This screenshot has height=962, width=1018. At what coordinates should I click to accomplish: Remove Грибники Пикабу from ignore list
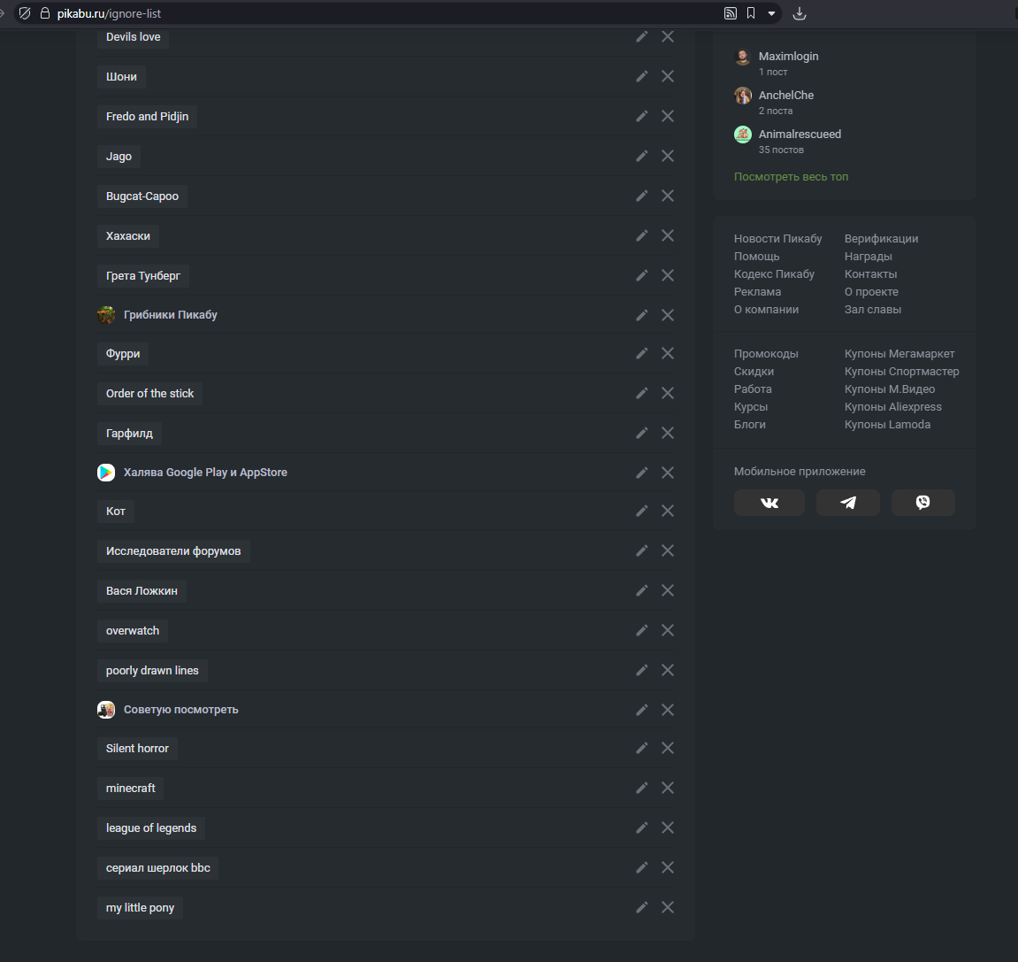click(668, 315)
